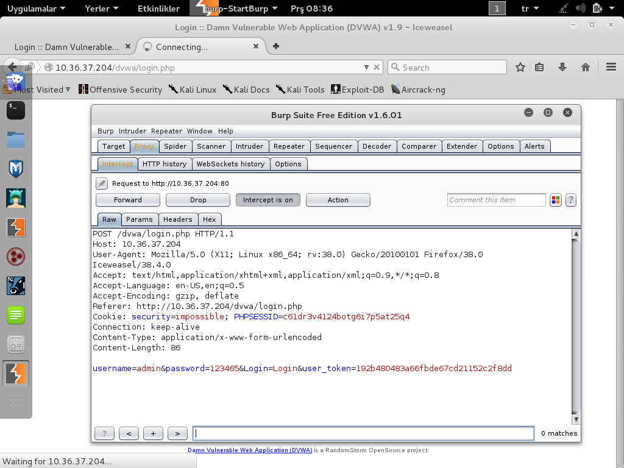Open the tr keyboard layout dropdown
This screenshot has height=468, width=624.
pyautogui.click(x=530, y=9)
